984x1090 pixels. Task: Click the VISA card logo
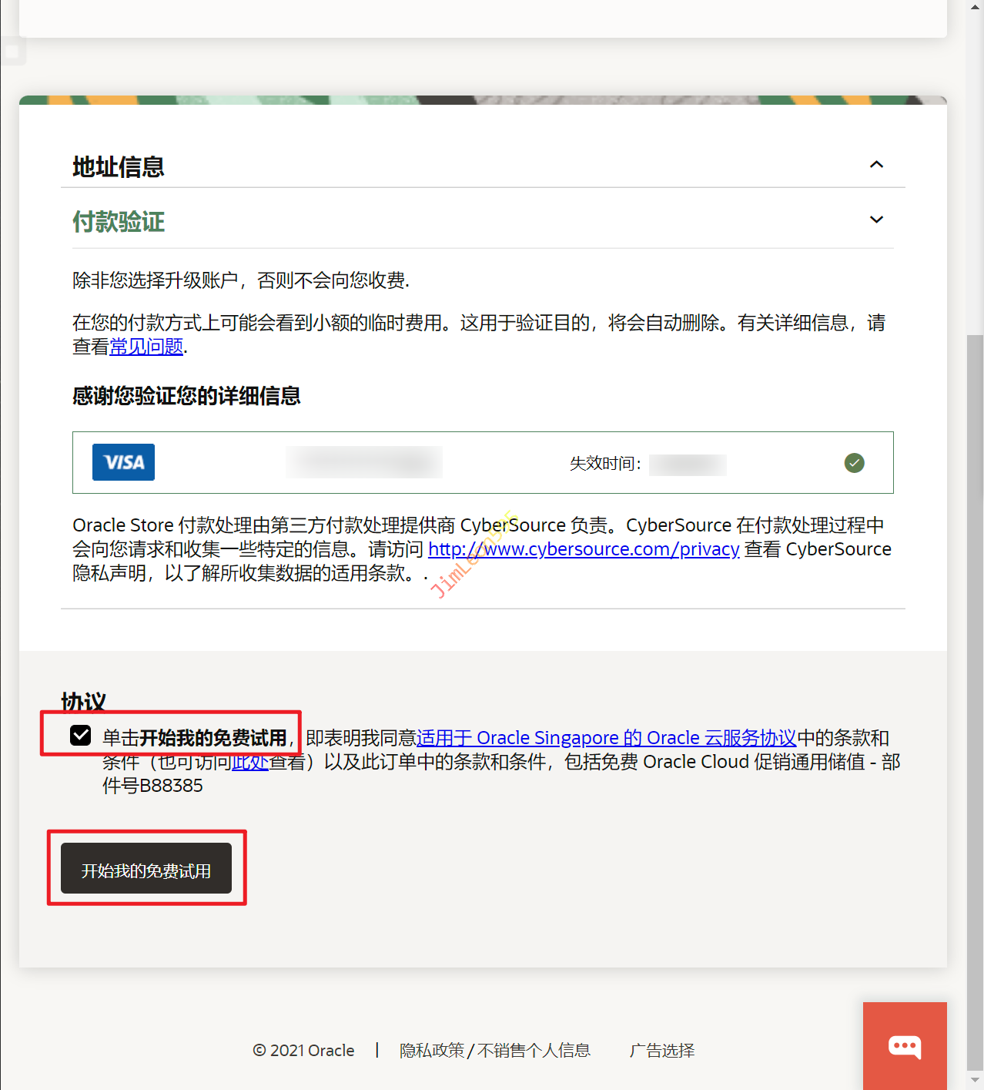(x=123, y=462)
